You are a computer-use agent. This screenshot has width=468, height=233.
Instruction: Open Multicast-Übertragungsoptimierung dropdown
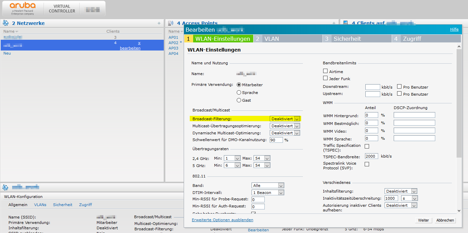285,126
